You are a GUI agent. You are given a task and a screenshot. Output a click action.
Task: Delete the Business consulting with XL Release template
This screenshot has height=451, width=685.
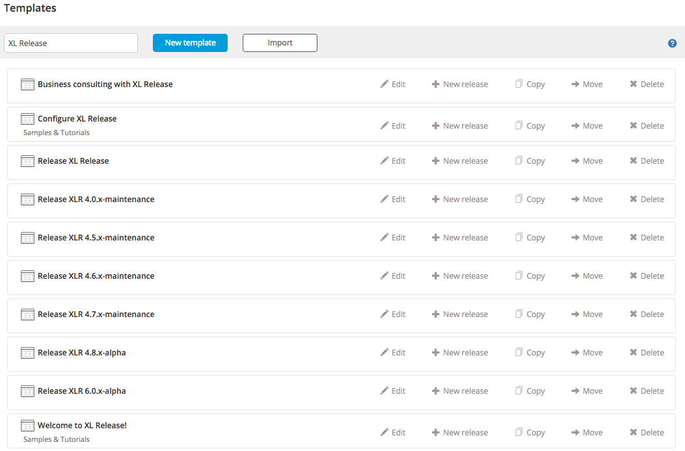(x=647, y=84)
